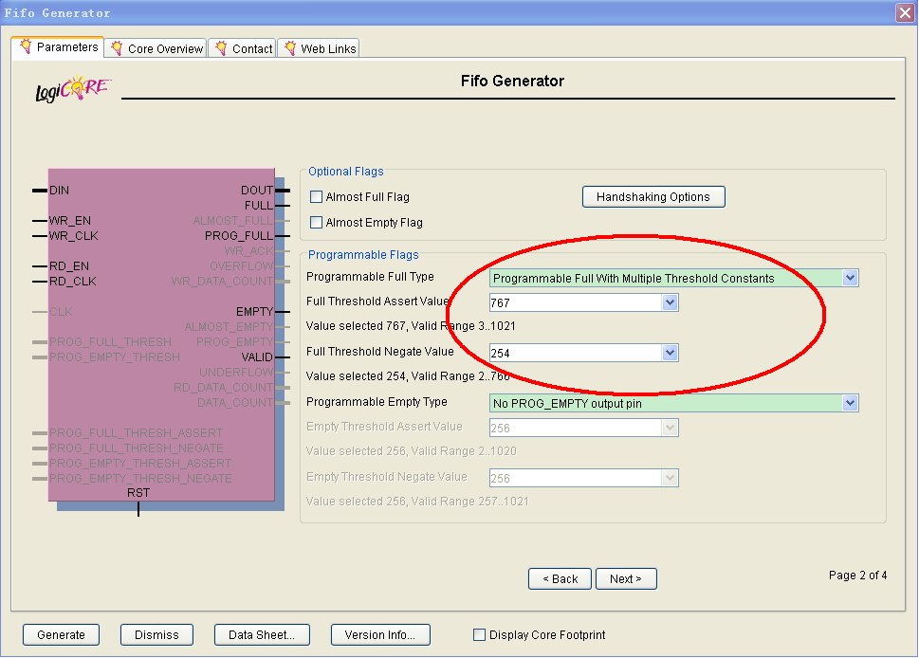Click the 'Valid Range 257..1021' text
Screen dimensions: 919x658
click(469, 502)
